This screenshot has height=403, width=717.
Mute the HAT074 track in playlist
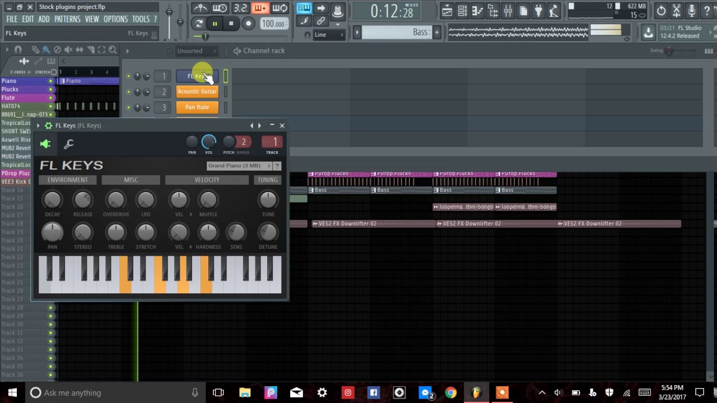click(50, 106)
